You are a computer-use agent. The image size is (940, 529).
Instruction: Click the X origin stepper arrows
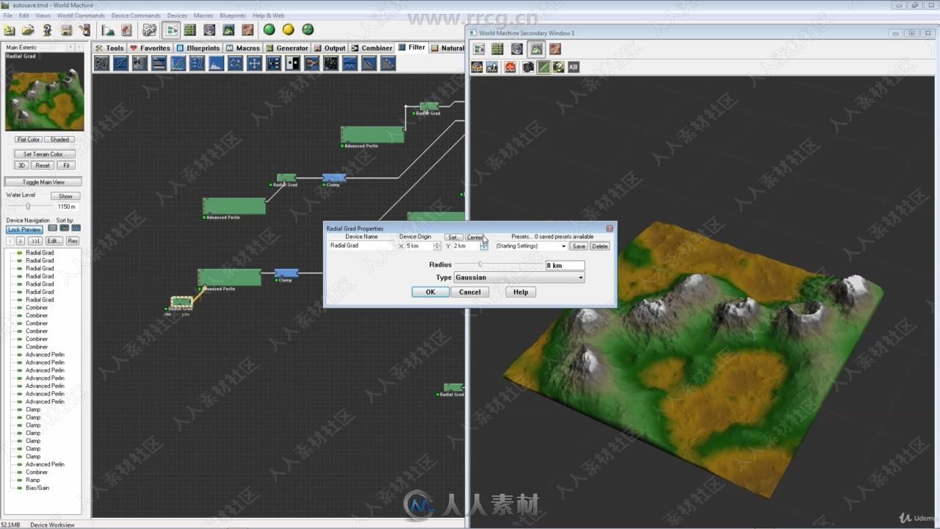[x=438, y=246]
